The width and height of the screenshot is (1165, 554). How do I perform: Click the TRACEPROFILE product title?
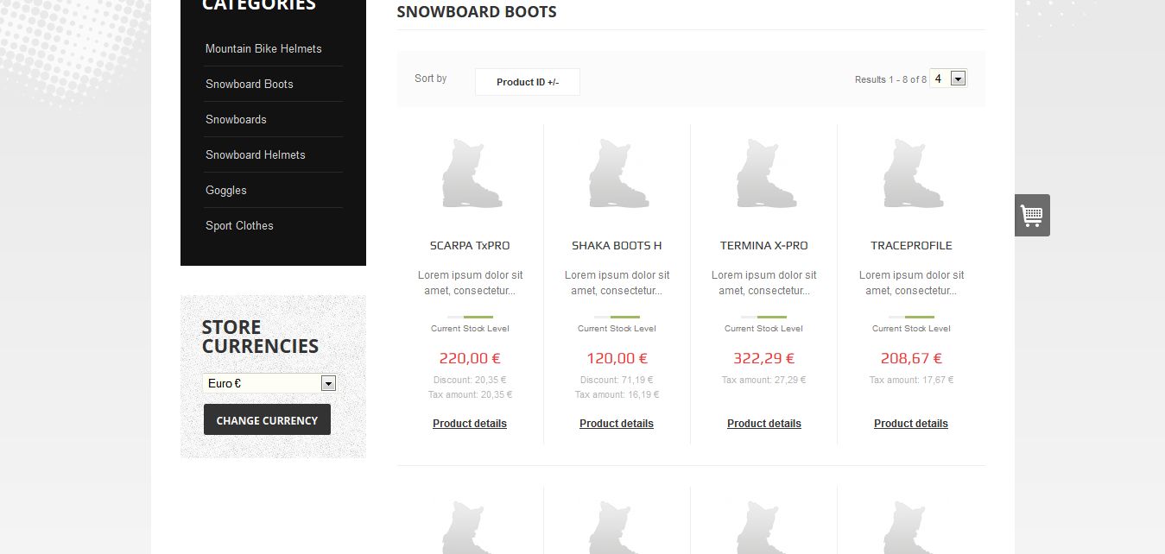point(911,246)
